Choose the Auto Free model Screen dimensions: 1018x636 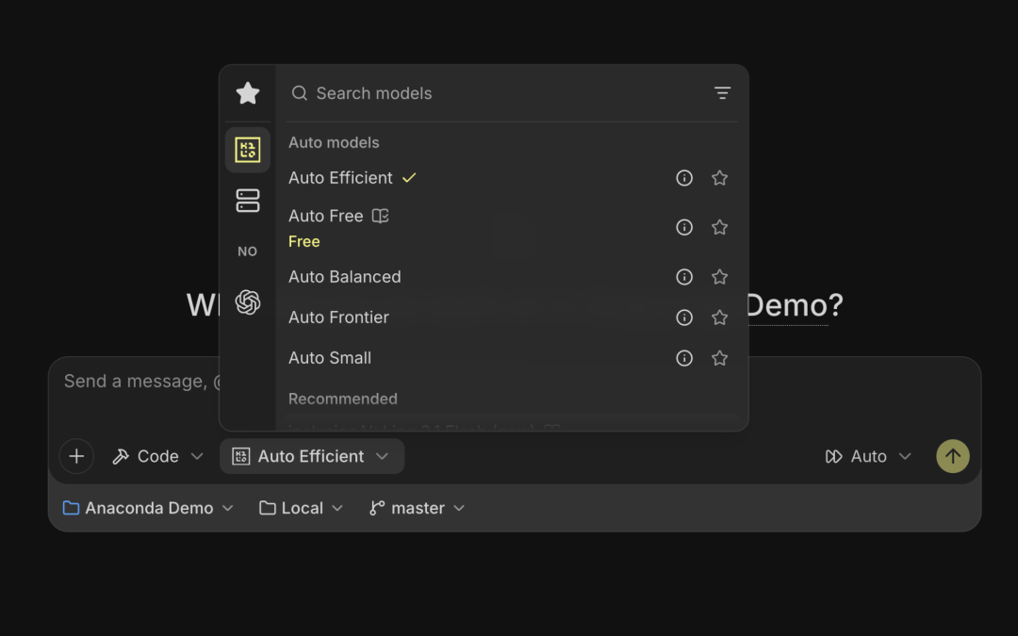[x=510, y=227]
